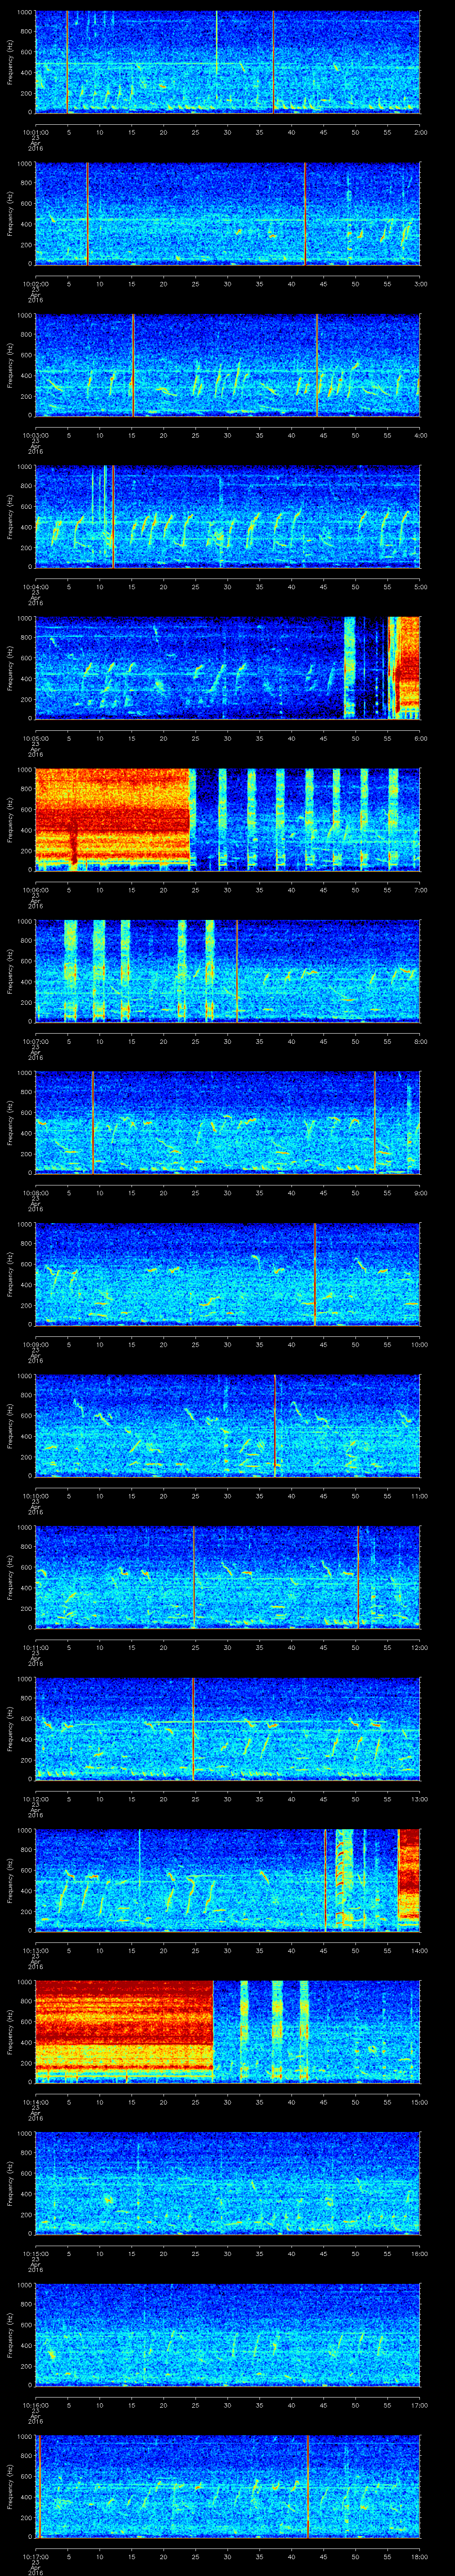Open the spectrogram panel starting at 10:07:00
455x2576 pixels.
pos(227,971)
